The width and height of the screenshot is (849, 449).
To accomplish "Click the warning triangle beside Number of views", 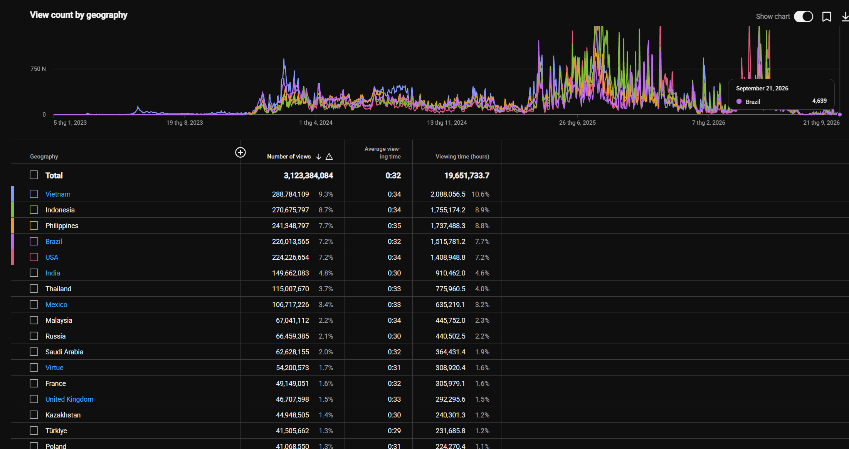I will point(329,157).
